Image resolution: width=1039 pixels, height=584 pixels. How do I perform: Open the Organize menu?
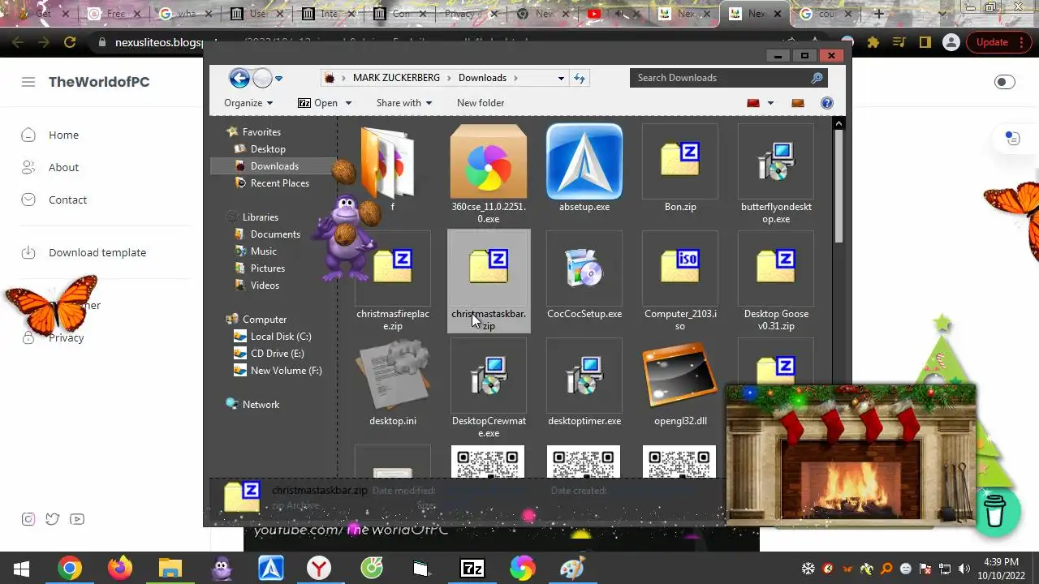coord(248,103)
